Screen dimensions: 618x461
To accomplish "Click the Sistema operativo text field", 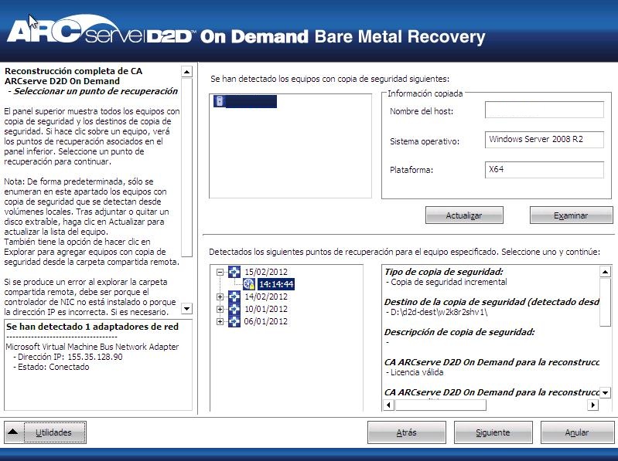I will click(x=544, y=140).
